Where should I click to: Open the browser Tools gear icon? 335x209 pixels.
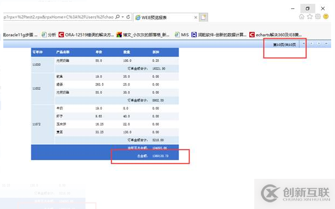tap(317, 16)
